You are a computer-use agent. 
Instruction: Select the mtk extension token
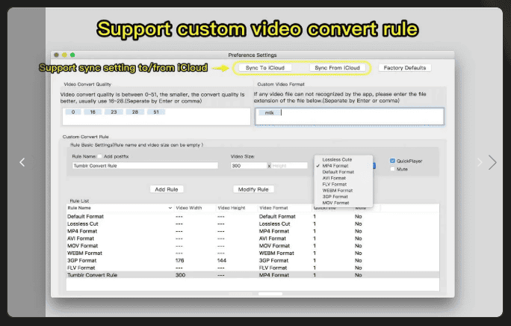pos(269,113)
